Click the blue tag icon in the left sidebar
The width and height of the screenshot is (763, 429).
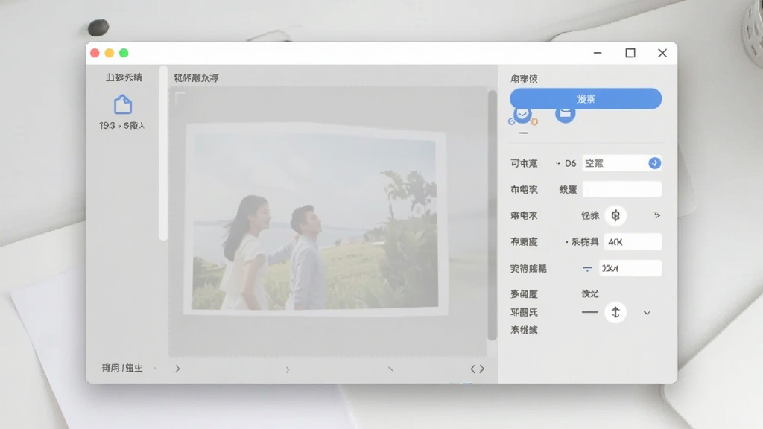[x=123, y=104]
